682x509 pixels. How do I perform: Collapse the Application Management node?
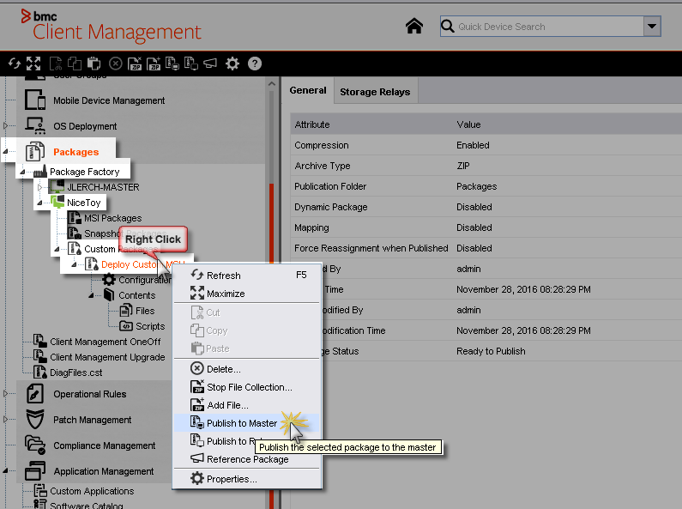[x=6, y=470]
